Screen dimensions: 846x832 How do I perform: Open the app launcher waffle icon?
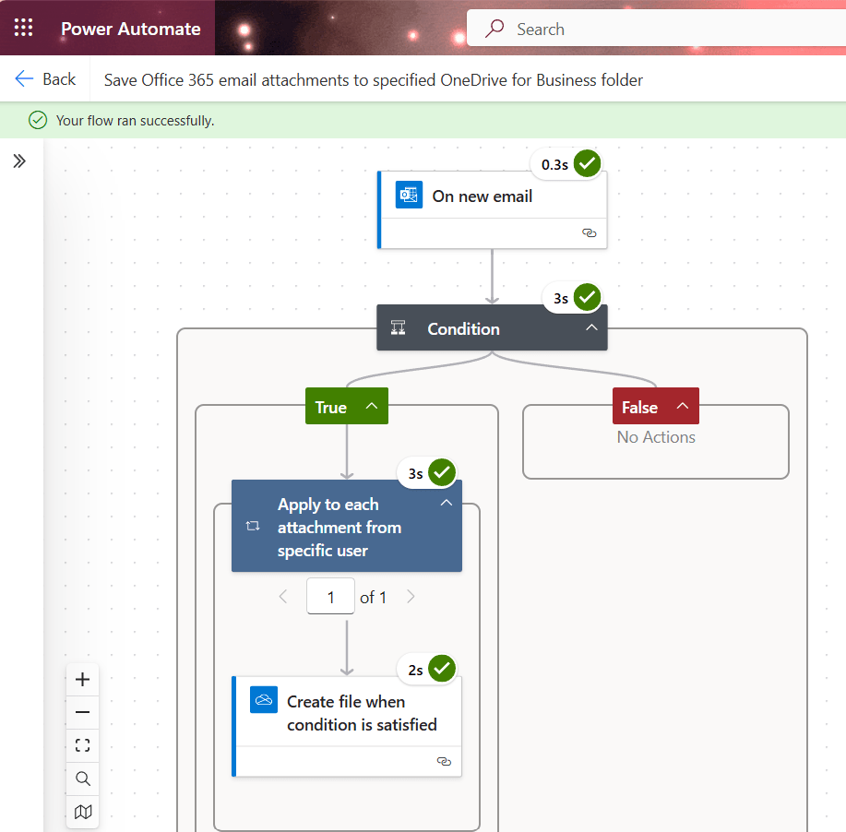pos(24,28)
